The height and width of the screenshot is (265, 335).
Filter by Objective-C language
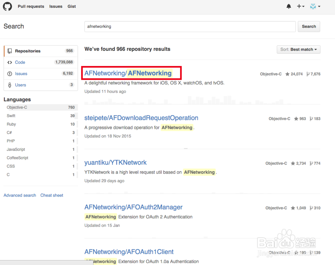point(41,108)
